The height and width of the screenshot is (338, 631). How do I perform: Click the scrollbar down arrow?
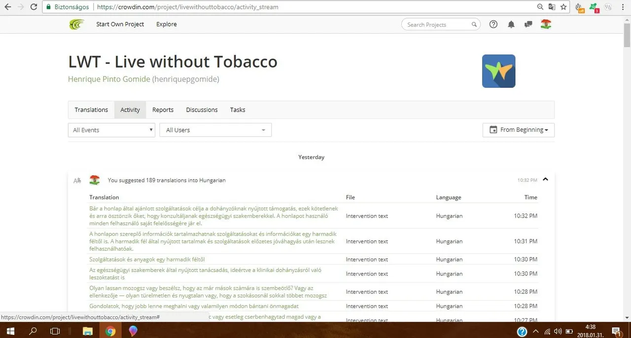pos(627,318)
